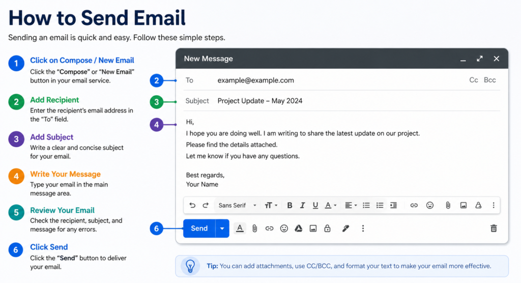Open the Sans Serif font dropdown
521x283 pixels.
(x=237, y=205)
